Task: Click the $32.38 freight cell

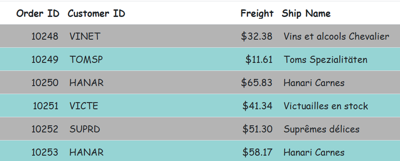Action: click(x=257, y=36)
